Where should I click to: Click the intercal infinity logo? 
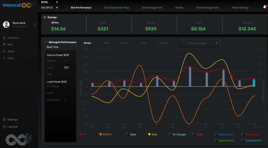click(x=19, y=5)
